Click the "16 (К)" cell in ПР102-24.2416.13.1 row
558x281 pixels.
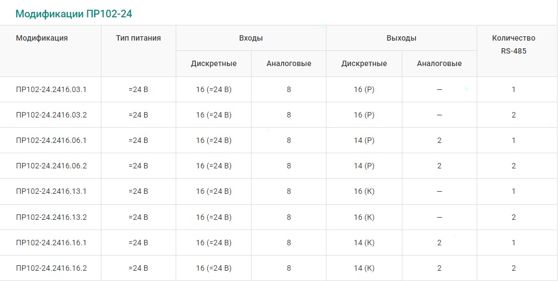coord(364,191)
